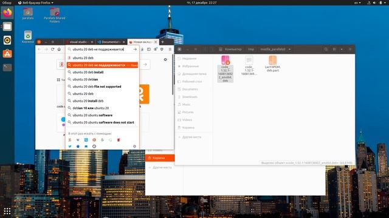Click the new tab page customize gear
The height and width of the screenshot is (218, 389).
[x=165, y=59]
